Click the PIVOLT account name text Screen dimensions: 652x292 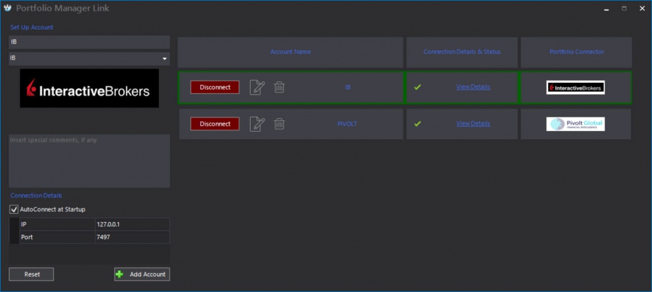pyautogui.click(x=347, y=124)
